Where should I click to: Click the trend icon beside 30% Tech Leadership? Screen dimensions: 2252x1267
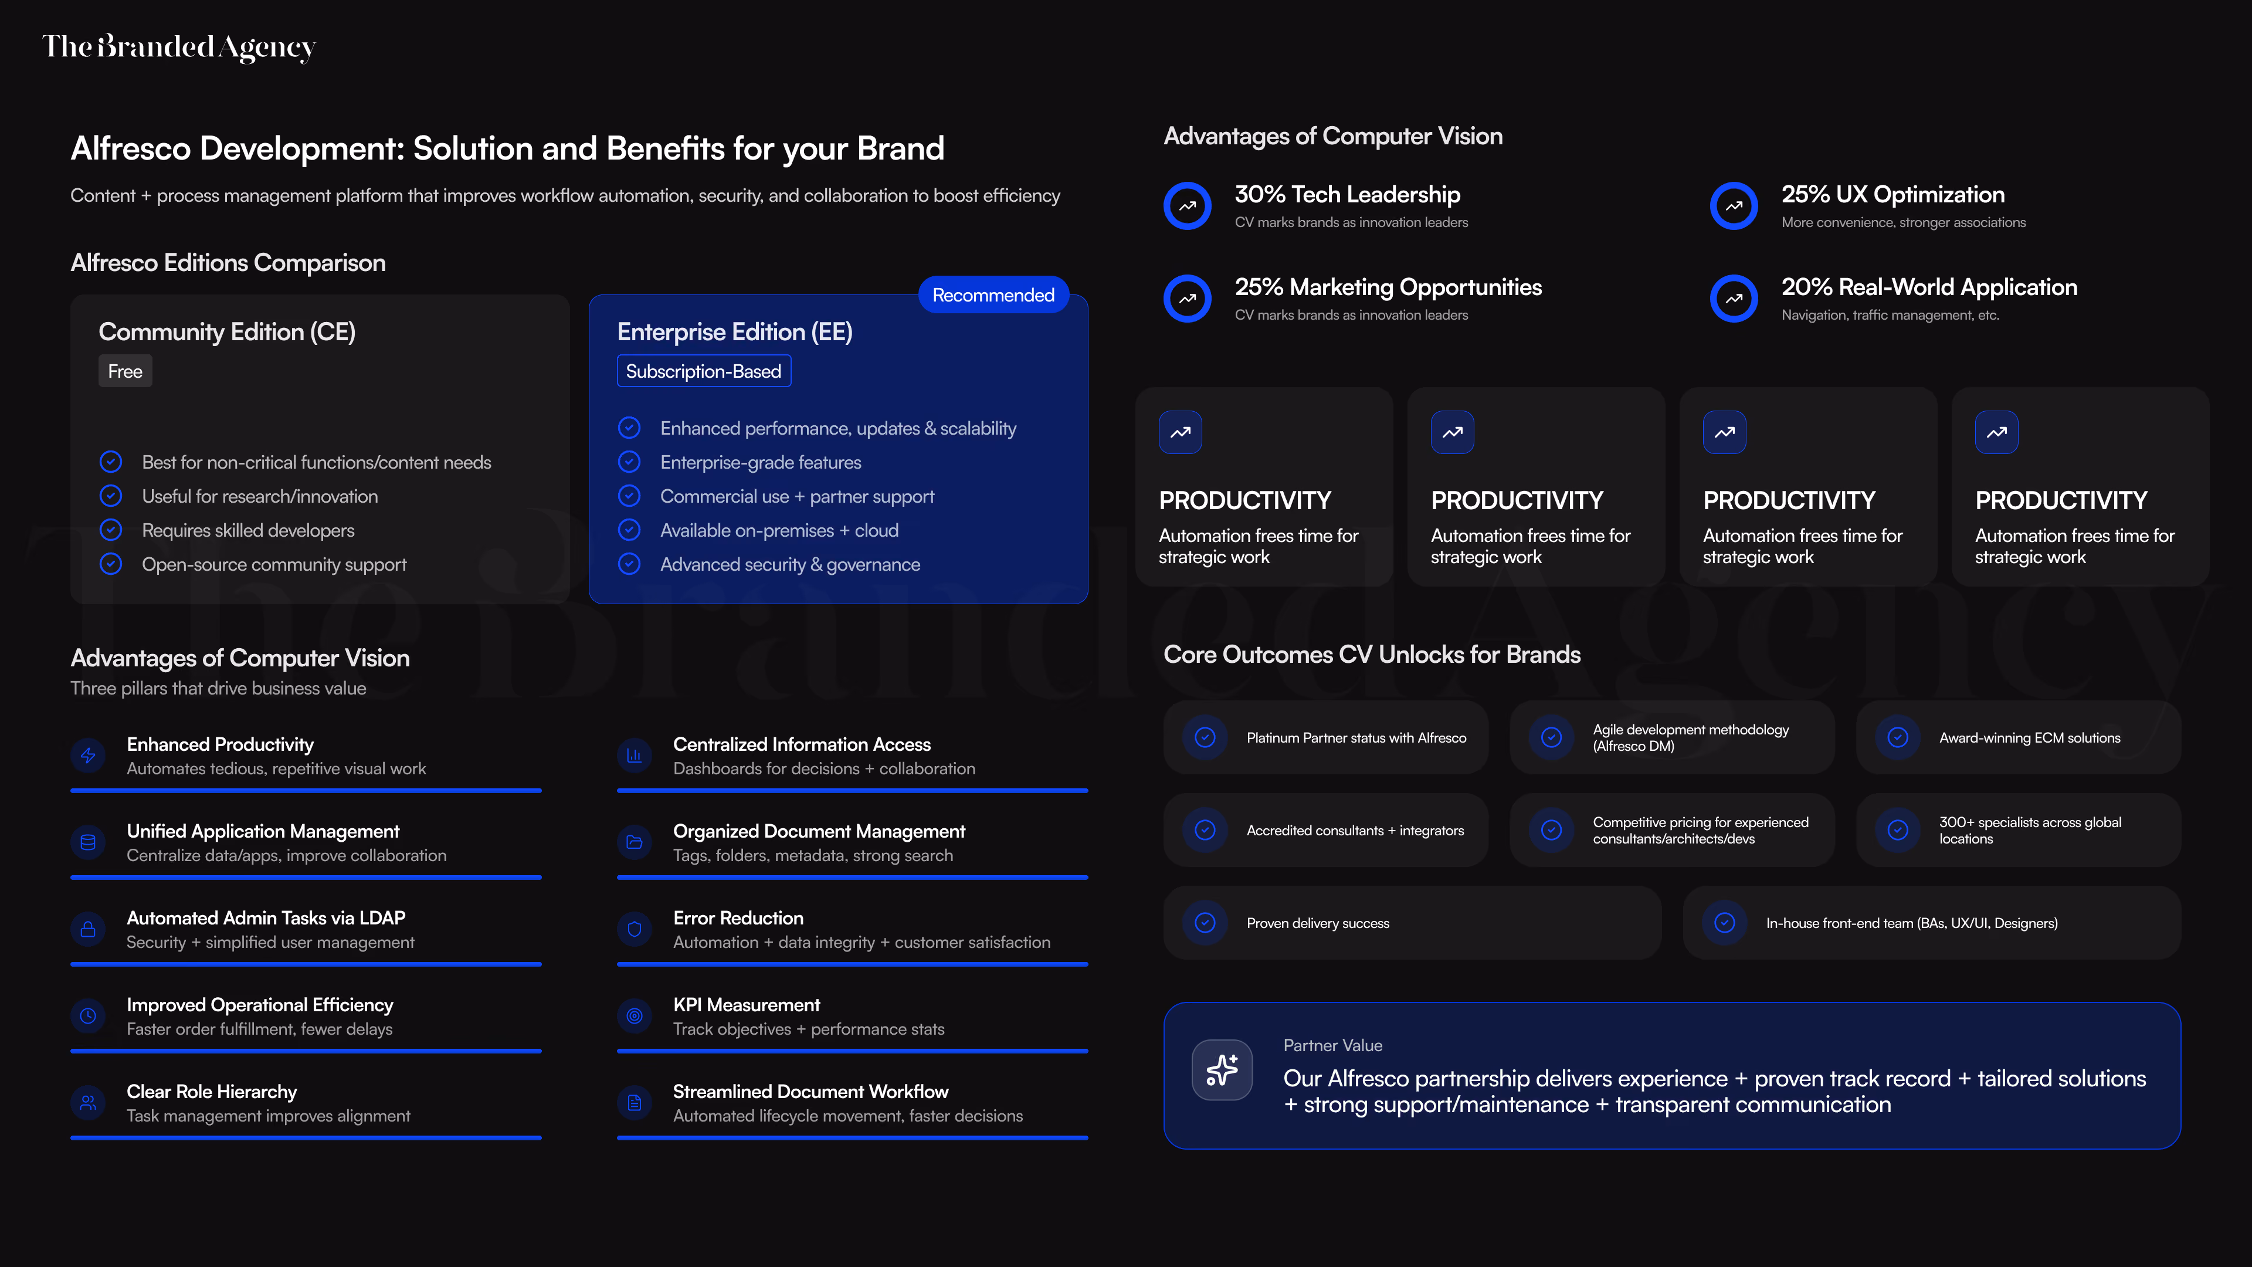pos(1187,206)
